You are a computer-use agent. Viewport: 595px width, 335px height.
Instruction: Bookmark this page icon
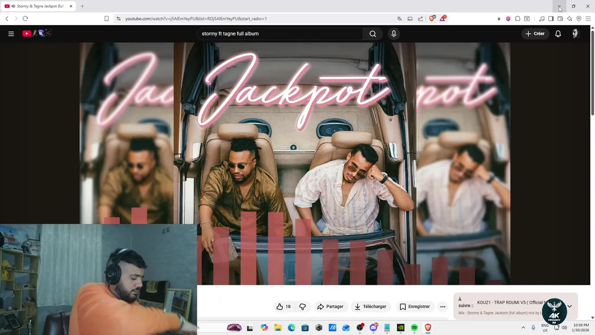[106, 19]
